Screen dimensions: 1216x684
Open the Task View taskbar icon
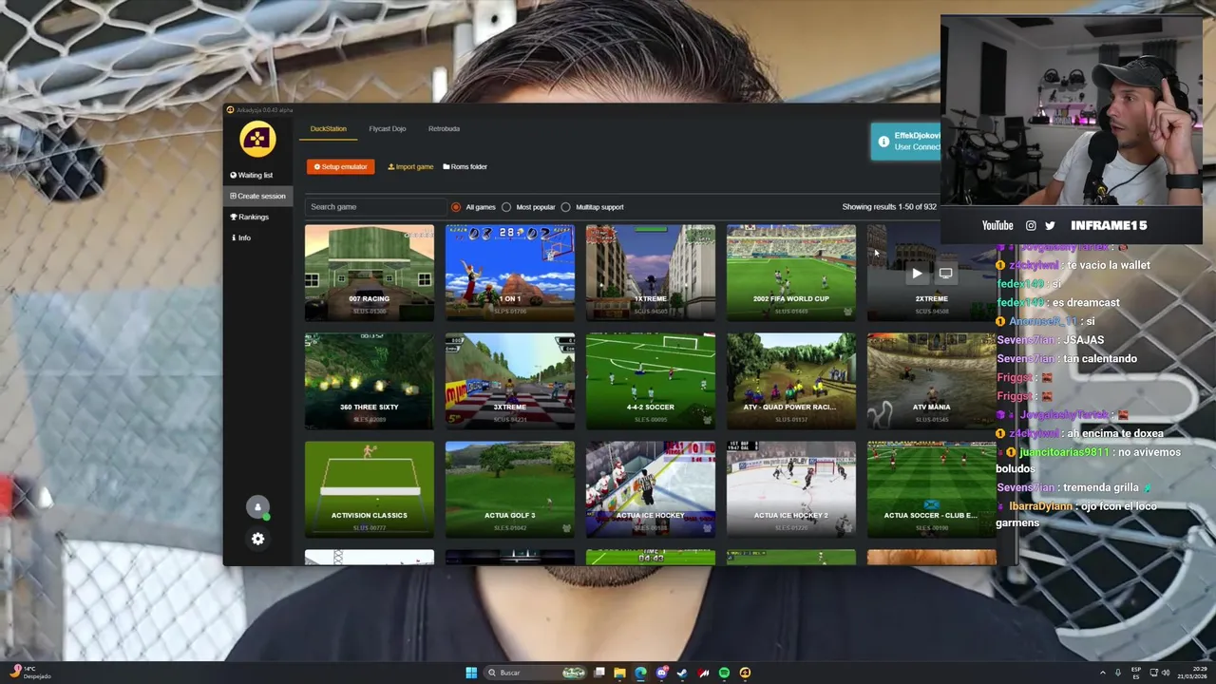point(599,673)
